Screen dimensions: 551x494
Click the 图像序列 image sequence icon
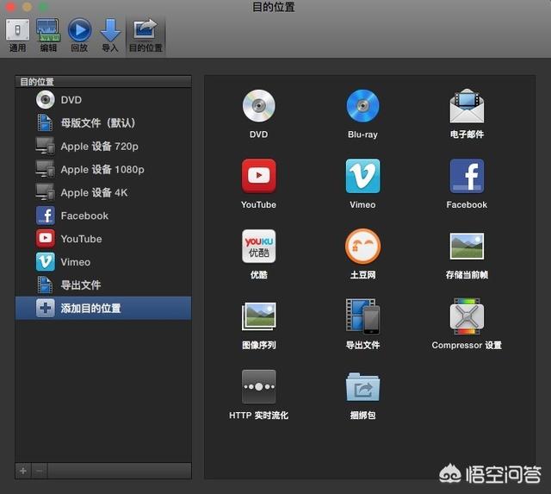pyautogui.click(x=258, y=316)
